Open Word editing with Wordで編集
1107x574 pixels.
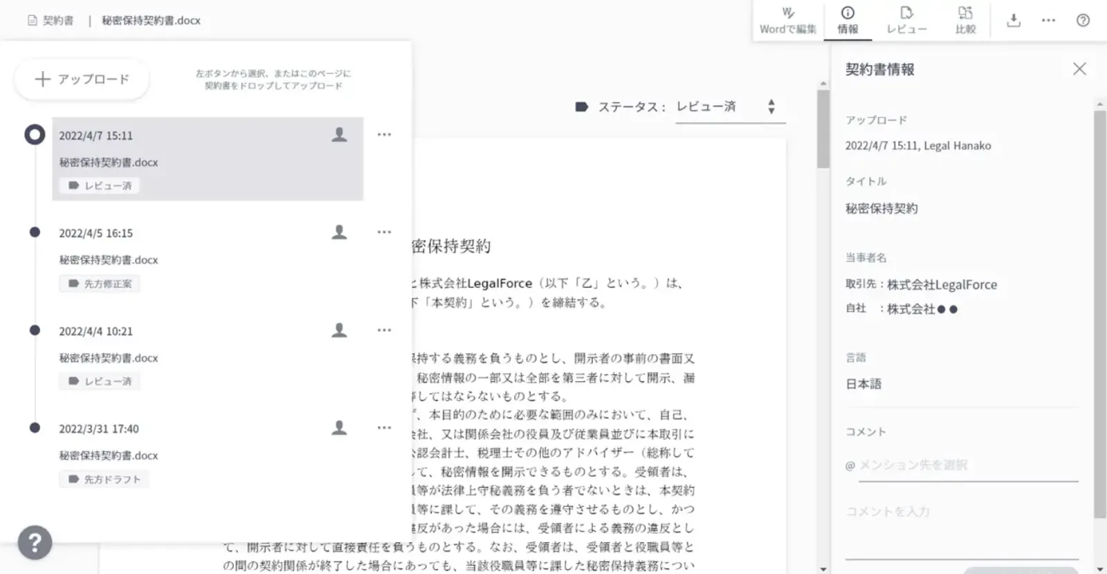[787, 21]
